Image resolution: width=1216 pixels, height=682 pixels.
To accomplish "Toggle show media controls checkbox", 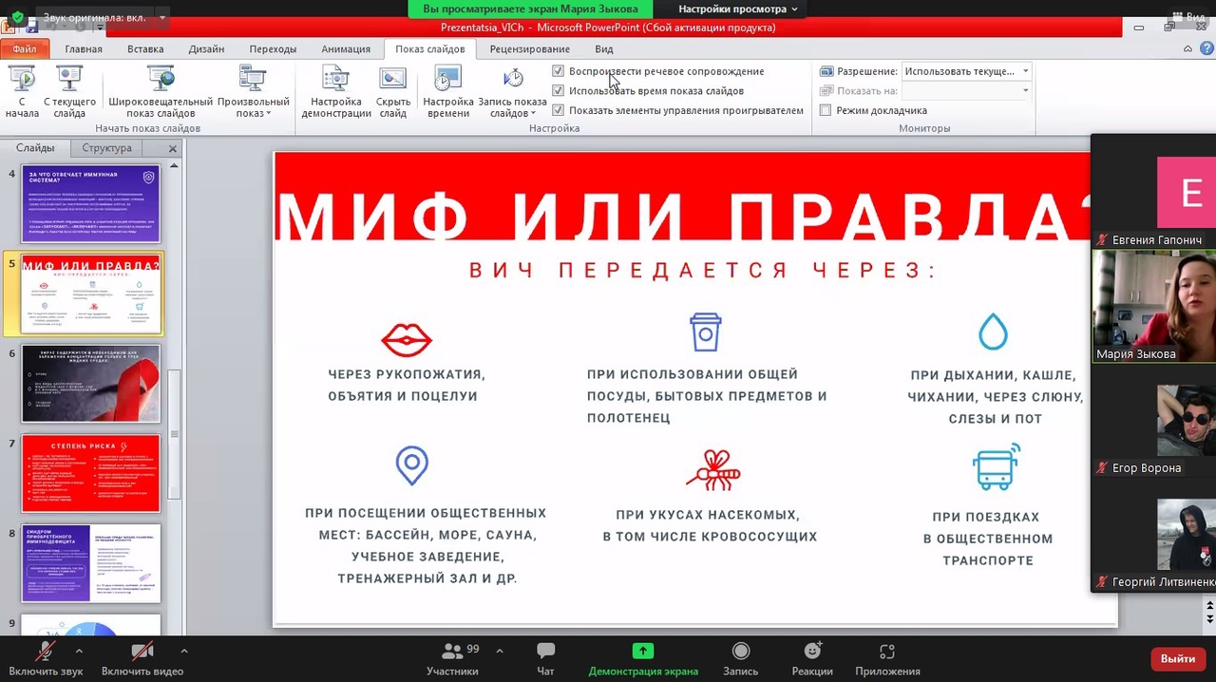I will (558, 110).
